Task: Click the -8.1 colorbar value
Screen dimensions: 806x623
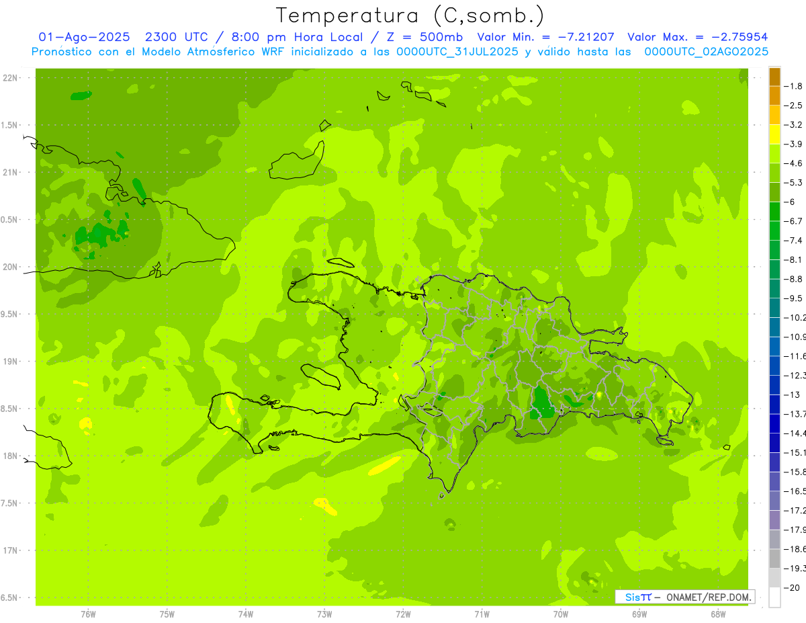Action: click(794, 259)
